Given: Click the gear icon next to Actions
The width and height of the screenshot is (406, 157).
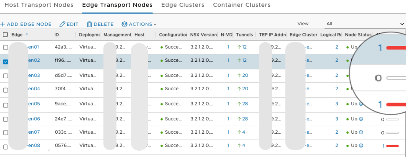Looking at the screenshot, I should click(125, 24).
